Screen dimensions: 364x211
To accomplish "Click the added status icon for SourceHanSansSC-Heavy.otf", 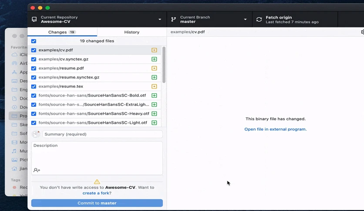I will (x=154, y=113).
